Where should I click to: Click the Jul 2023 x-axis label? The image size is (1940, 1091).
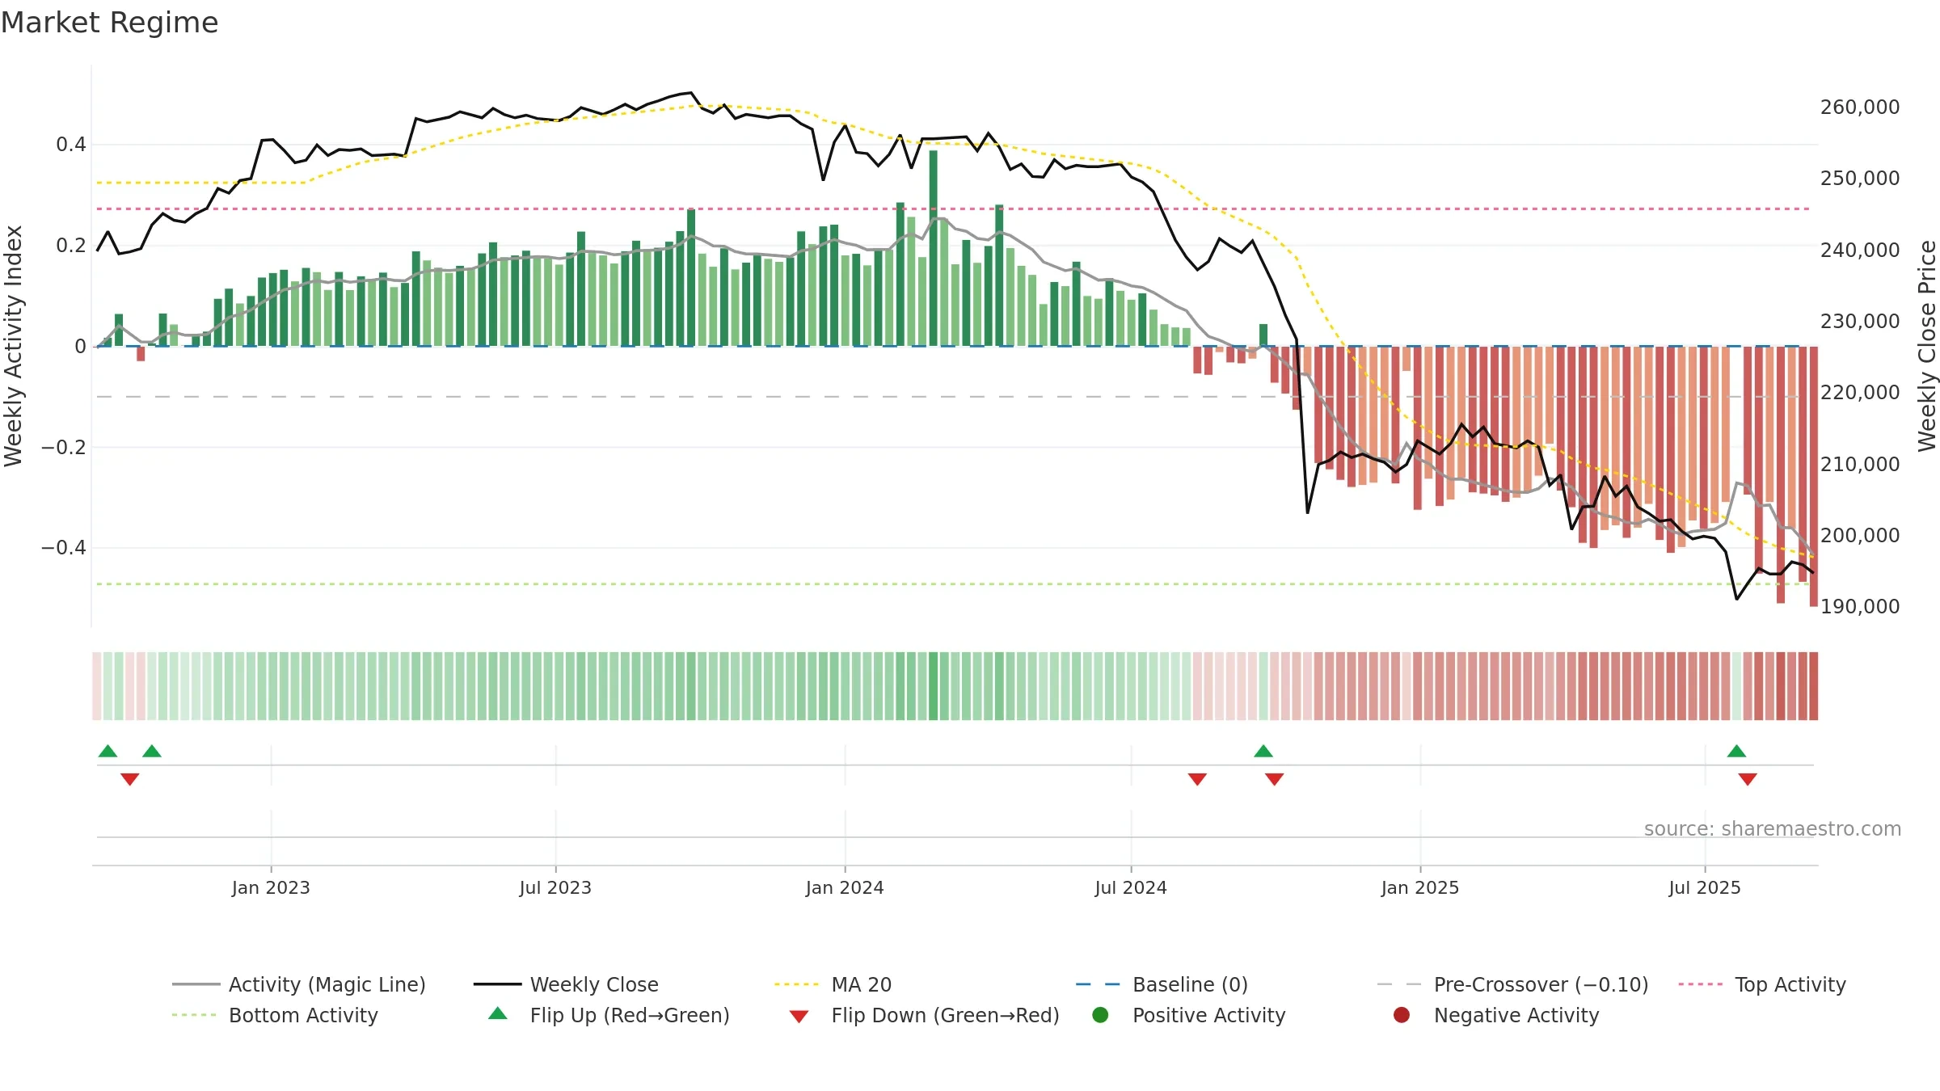pos(555,887)
